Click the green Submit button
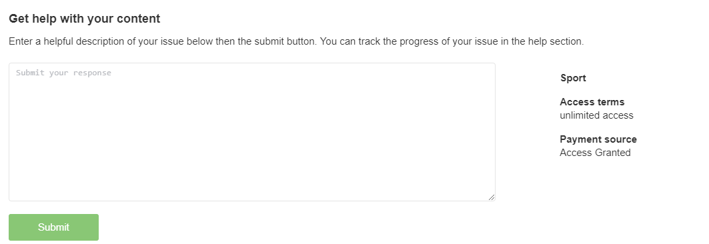Image resolution: width=709 pixels, height=244 pixels. [x=53, y=227]
